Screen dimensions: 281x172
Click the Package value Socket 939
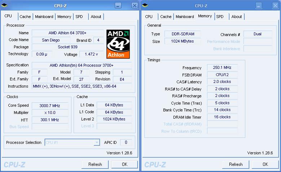click(x=67, y=47)
